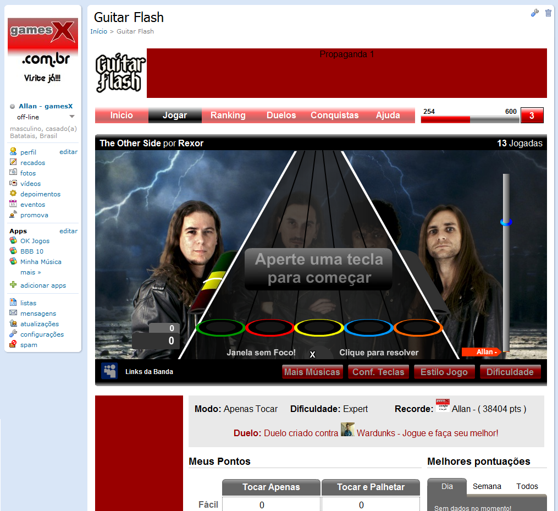Click the gamesX.com.br logo banner

pyautogui.click(x=43, y=51)
